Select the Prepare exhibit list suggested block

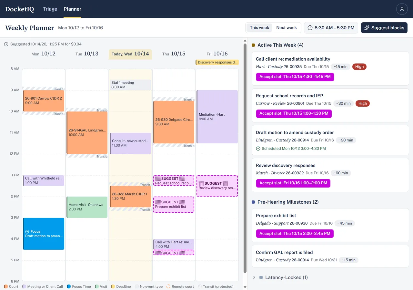pyautogui.click(x=174, y=205)
